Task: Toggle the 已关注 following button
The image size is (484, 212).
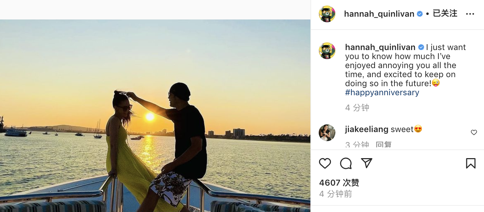Action: click(445, 14)
